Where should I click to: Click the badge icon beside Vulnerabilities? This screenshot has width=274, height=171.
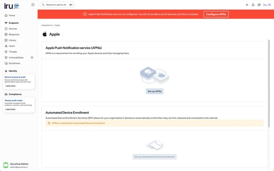click(x=32, y=57)
